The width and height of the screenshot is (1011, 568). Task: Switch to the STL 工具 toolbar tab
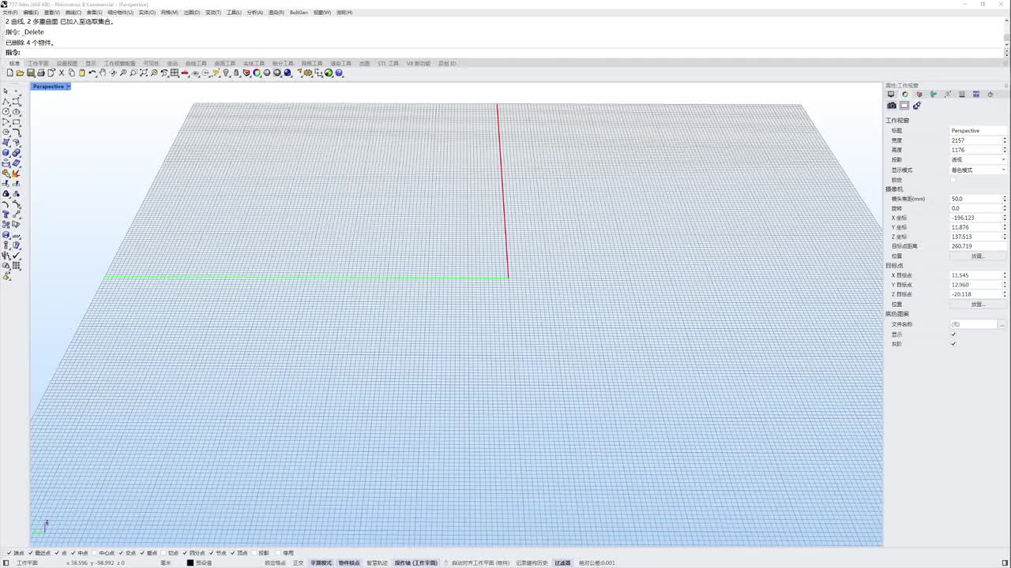pyautogui.click(x=388, y=63)
